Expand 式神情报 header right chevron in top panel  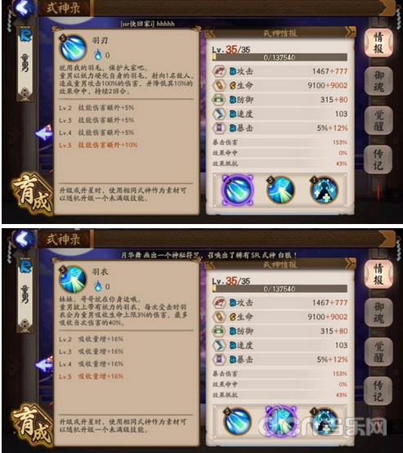(350, 33)
